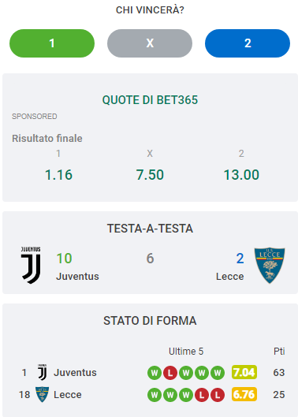Click the draws count 6 in Testa-a-testa
This screenshot has width=298, height=417.
click(150, 259)
